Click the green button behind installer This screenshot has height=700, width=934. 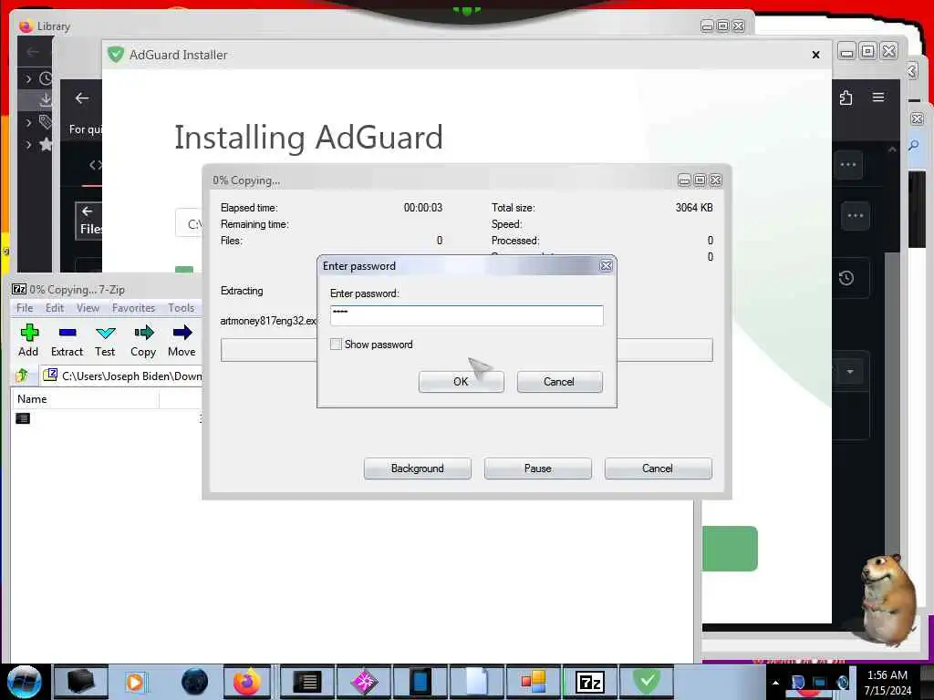730,548
